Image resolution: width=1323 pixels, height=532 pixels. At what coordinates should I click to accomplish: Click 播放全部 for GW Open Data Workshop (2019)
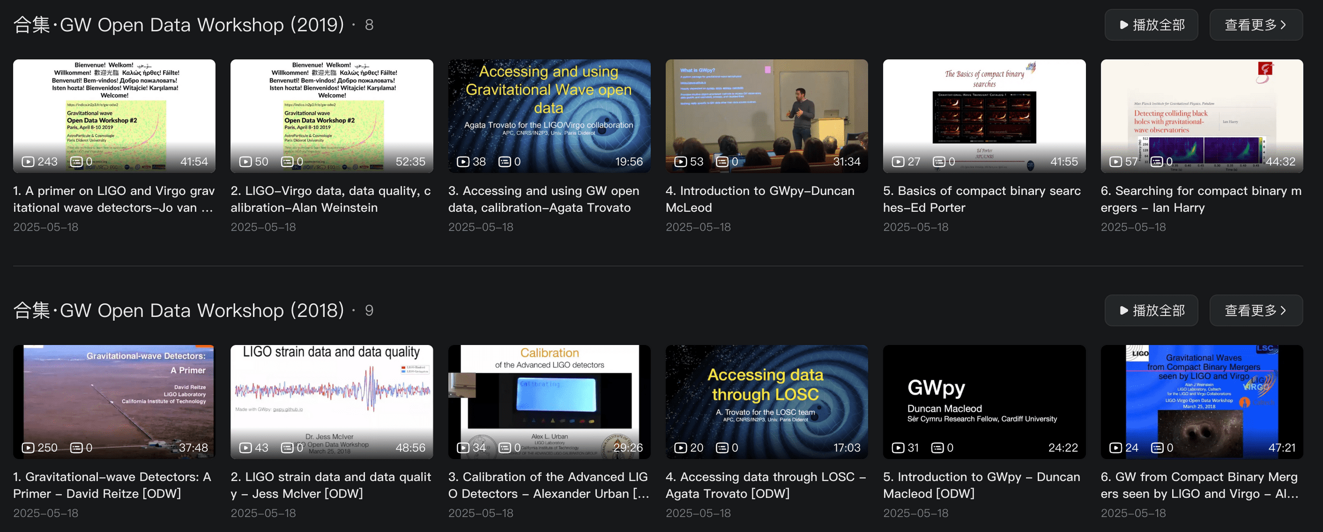click(x=1151, y=25)
